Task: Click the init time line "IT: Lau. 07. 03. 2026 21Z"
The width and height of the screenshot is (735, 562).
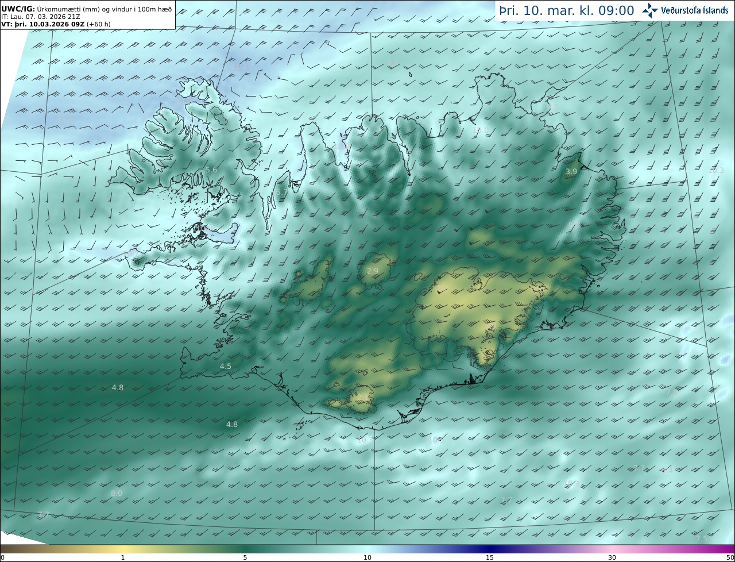Action: coord(41,17)
